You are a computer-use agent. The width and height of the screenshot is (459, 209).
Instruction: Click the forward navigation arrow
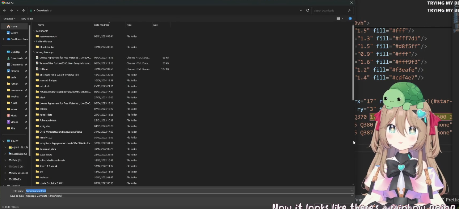pyautogui.click(x=11, y=10)
